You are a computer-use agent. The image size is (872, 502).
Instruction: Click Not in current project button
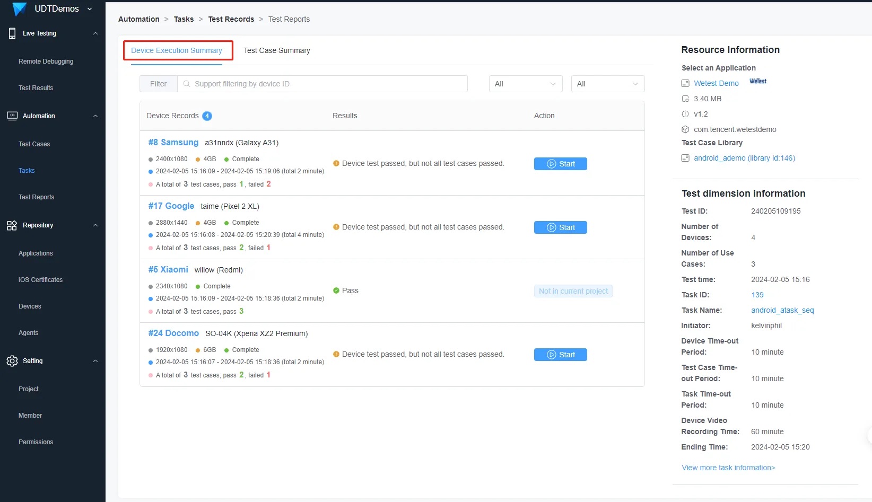pos(573,291)
